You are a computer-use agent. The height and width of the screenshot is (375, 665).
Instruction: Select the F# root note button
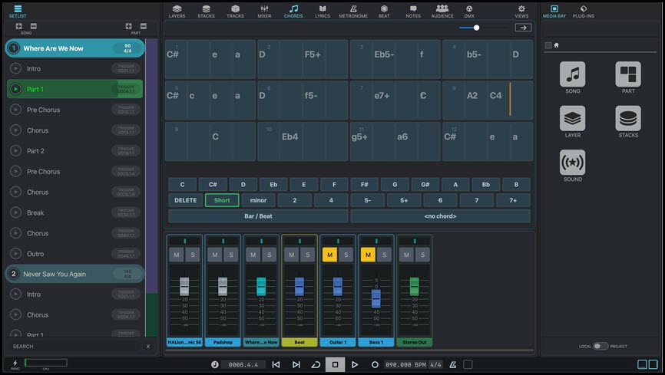pyautogui.click(x=364, y=184)
